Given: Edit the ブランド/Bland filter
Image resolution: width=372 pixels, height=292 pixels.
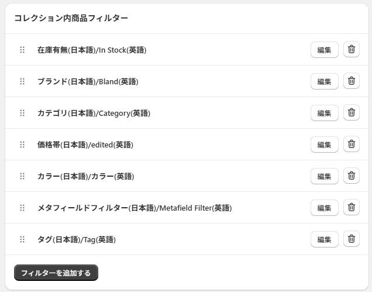Looking at the screenshot, I should pyautogui.click(x=324, y=81).
